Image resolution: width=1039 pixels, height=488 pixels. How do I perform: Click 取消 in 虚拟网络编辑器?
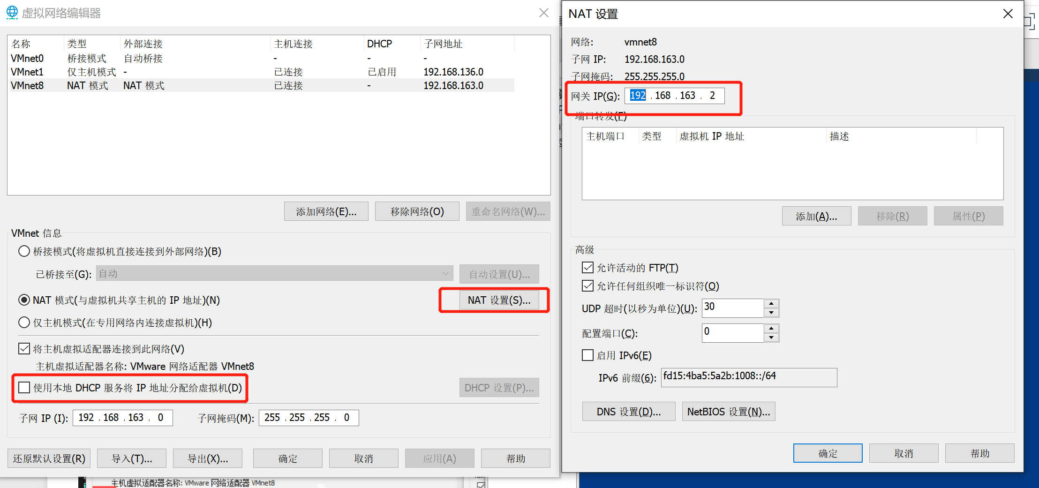pos(364,458)
